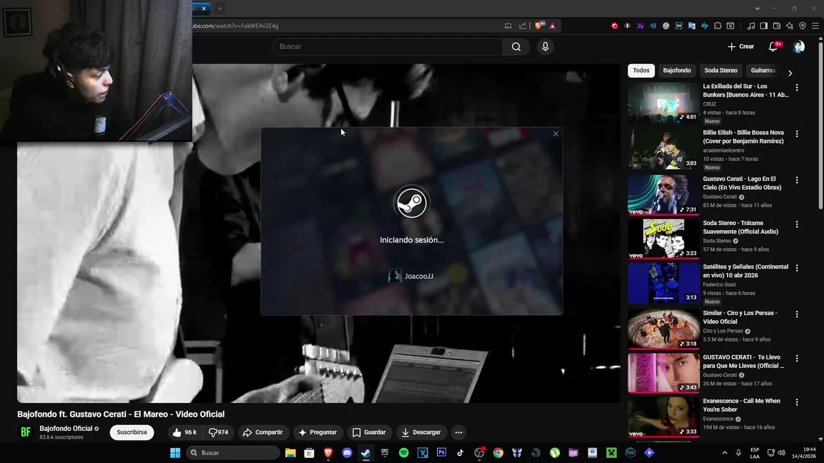Open options menu for Billie Eilish cover video
Viewport: 824px width, 463px height.
[797, 134]
